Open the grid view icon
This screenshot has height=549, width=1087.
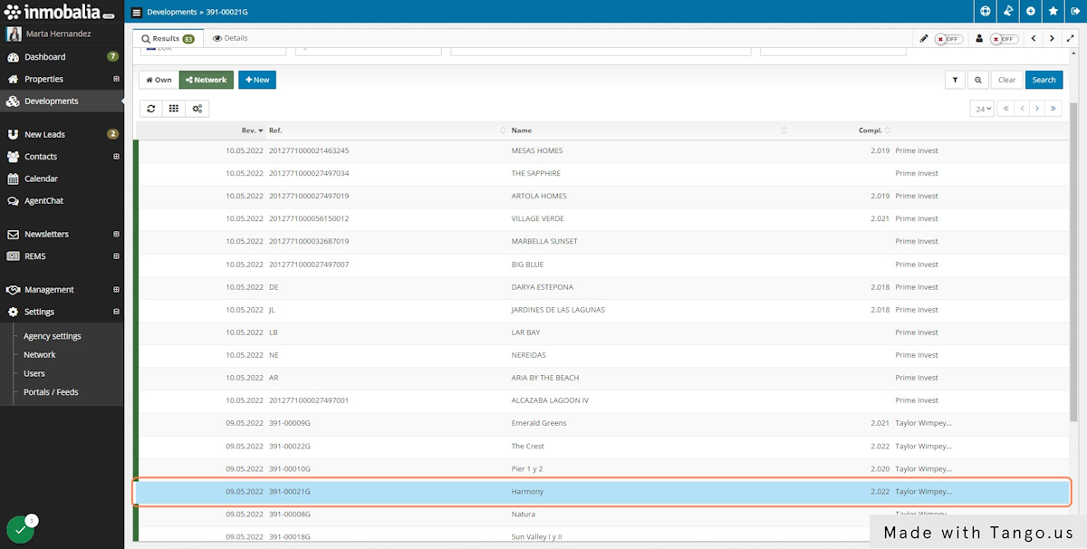point(174,108)
